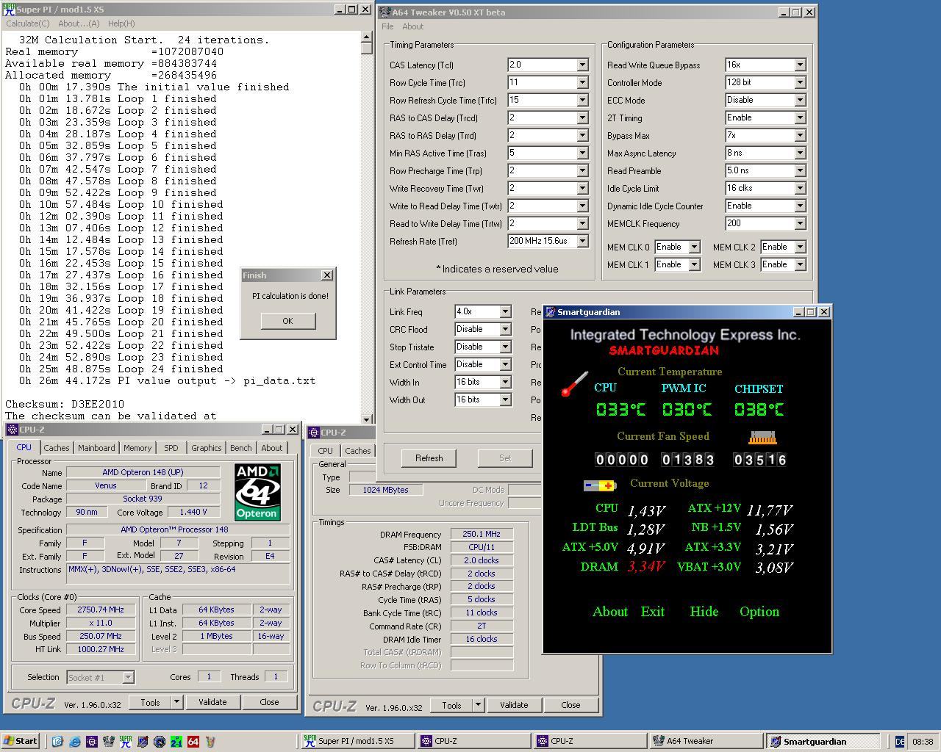Click the blue shield quick launch icon
941x752 pixels.
(143, 742)
